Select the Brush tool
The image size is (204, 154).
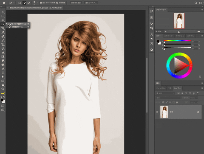3,40
